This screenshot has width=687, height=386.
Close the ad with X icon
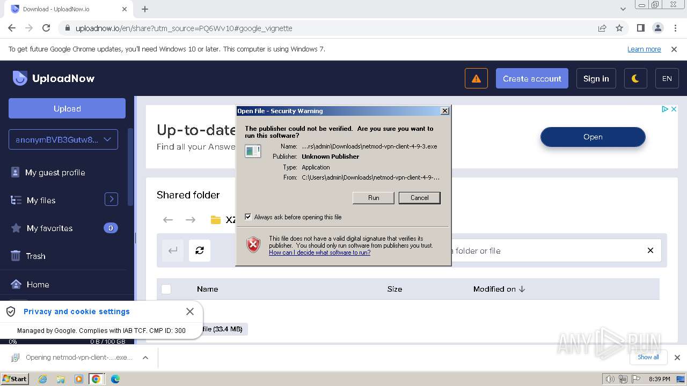(x=674, y=109)
